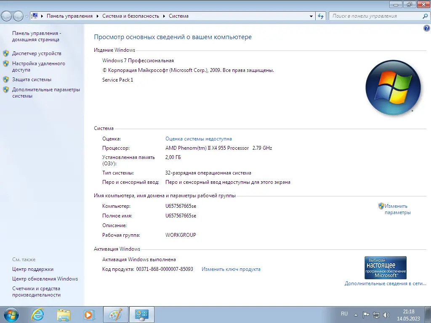Expand the address bar history dropdown

(x=311, y=16)
